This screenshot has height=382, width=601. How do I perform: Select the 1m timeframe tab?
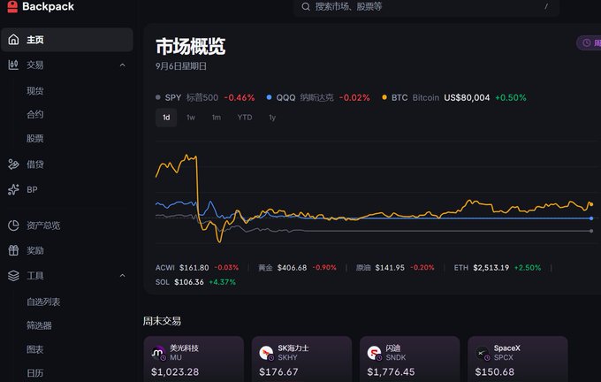point(217,118)
